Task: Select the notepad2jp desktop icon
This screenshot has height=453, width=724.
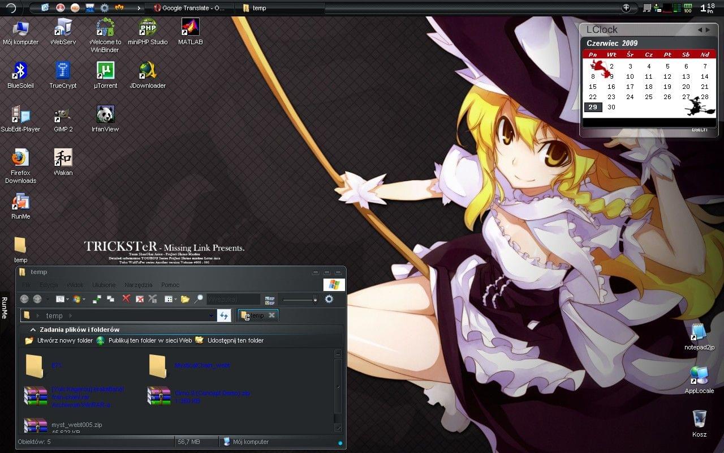Action: 700,337
